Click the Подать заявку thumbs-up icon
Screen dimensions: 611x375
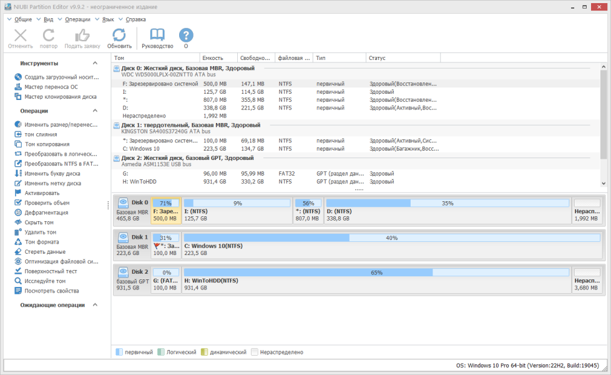click(x=82, y=36)
